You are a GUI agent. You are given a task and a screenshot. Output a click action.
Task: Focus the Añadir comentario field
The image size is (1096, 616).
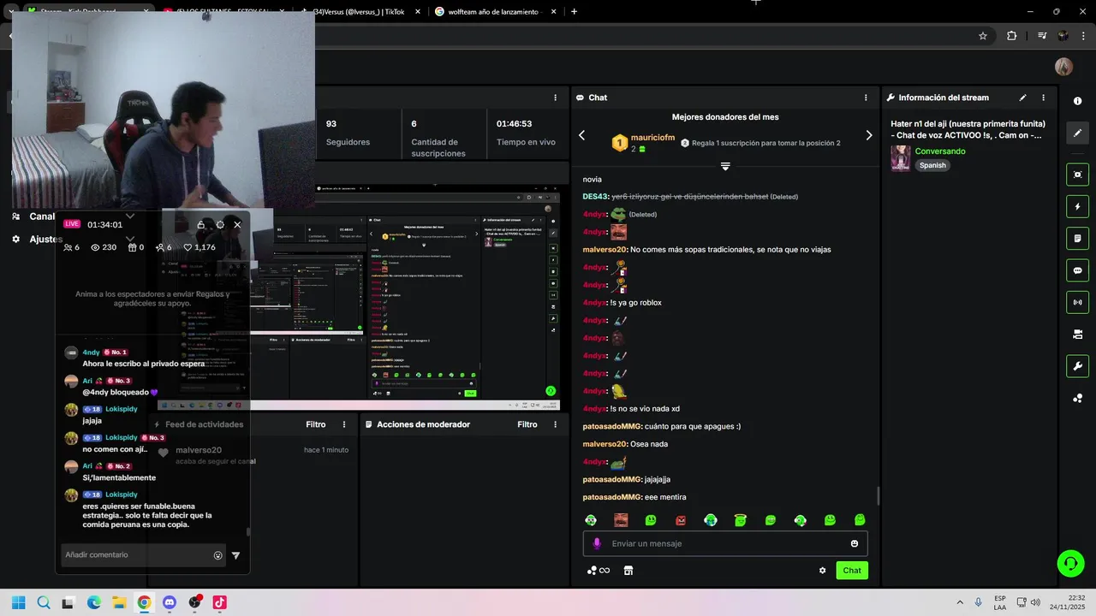pyautogui.click(x=144, y=555)
